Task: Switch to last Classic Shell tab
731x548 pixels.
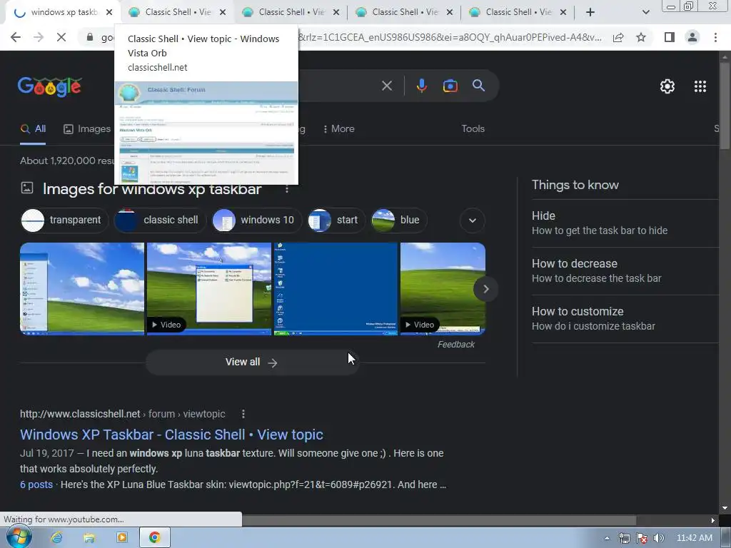Action: (518, 12)
